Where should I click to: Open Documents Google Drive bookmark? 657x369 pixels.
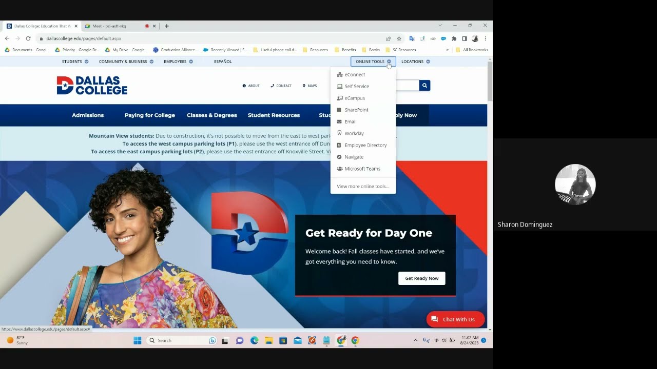pos(27,50)
